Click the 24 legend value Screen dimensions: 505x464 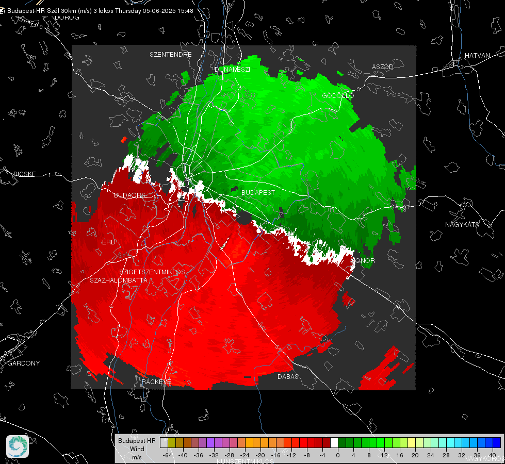click(431, 455)
